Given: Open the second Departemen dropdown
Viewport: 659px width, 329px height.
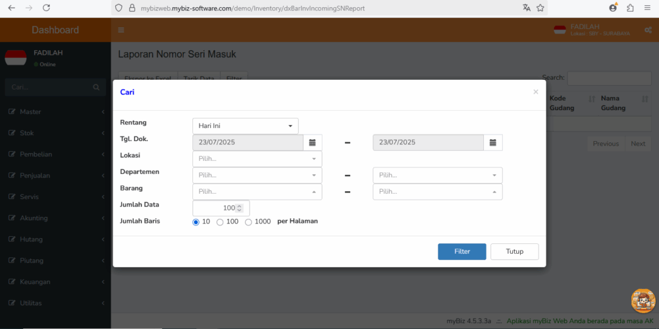Looking at the screenshot, I should tap(438, 175).
